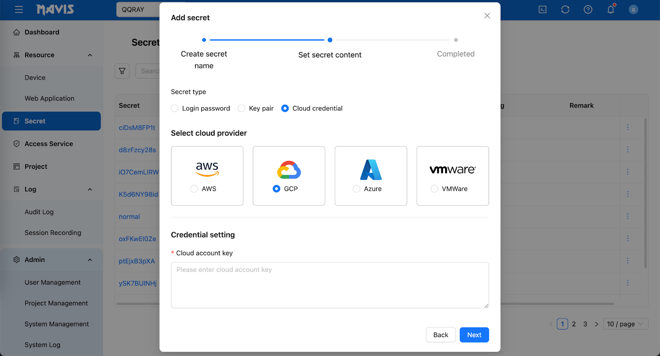Collapse the Resource menu section
Viewport: 660px width, 356px height.
click(x=90, y=55)
